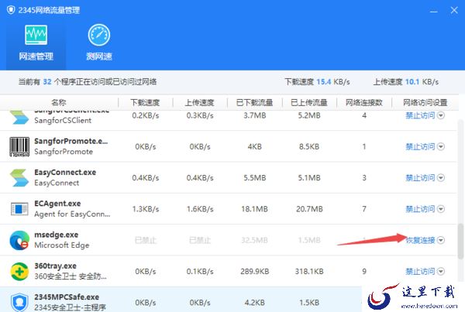The height and width of the screenshot is (312, 465).
Task: Open the 网速管理 tab
Action: [x=36, y=43]
